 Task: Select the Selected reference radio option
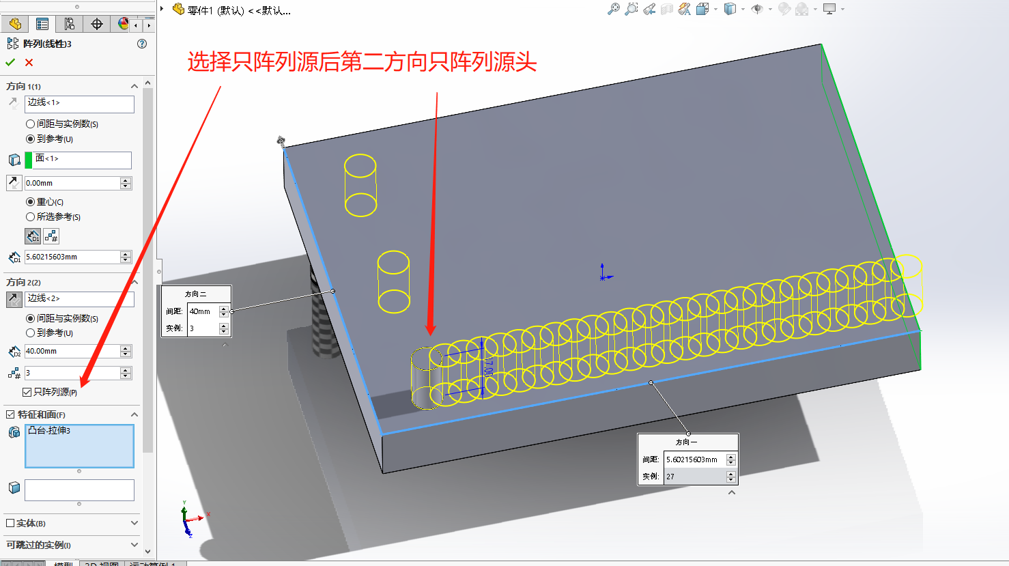(x=53, y=217)
